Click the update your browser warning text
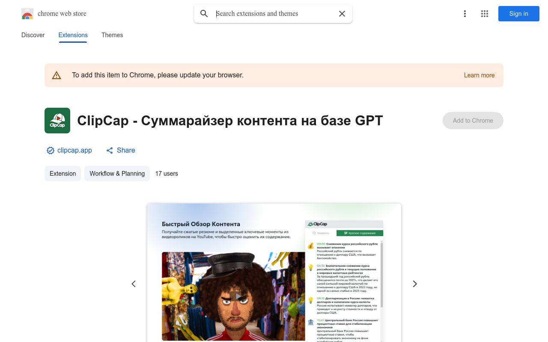This screenshot has width=548, height=342. (x=158, y=75)
